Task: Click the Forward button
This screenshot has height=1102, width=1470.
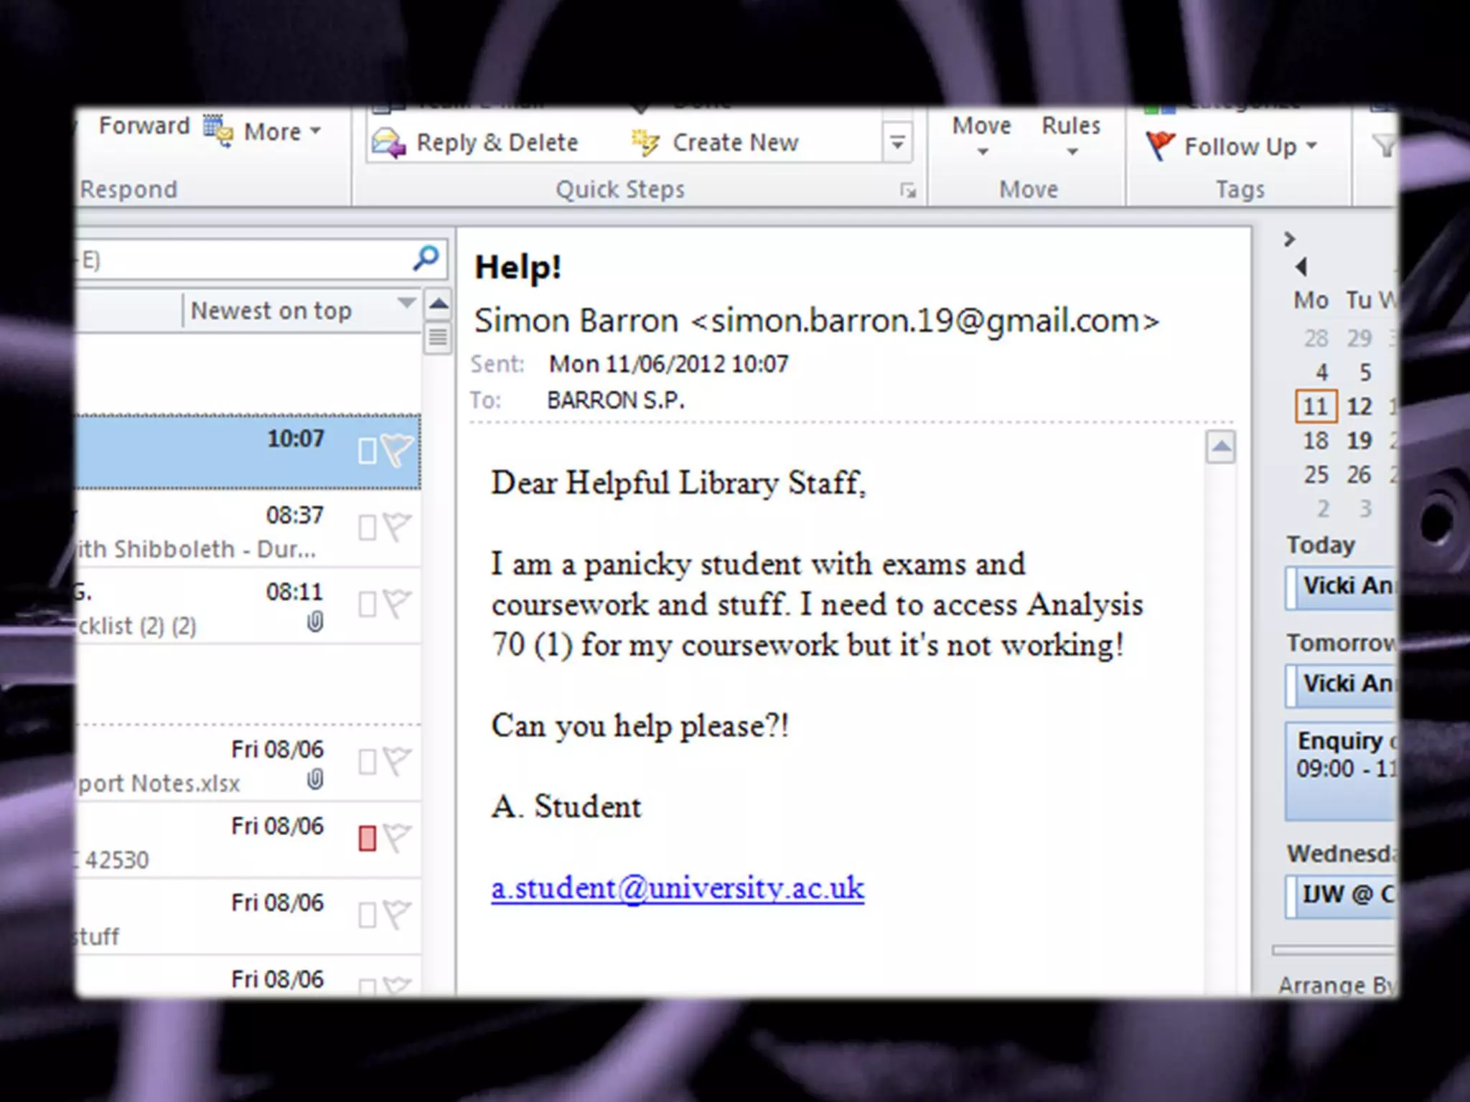Action: point(144,126)
